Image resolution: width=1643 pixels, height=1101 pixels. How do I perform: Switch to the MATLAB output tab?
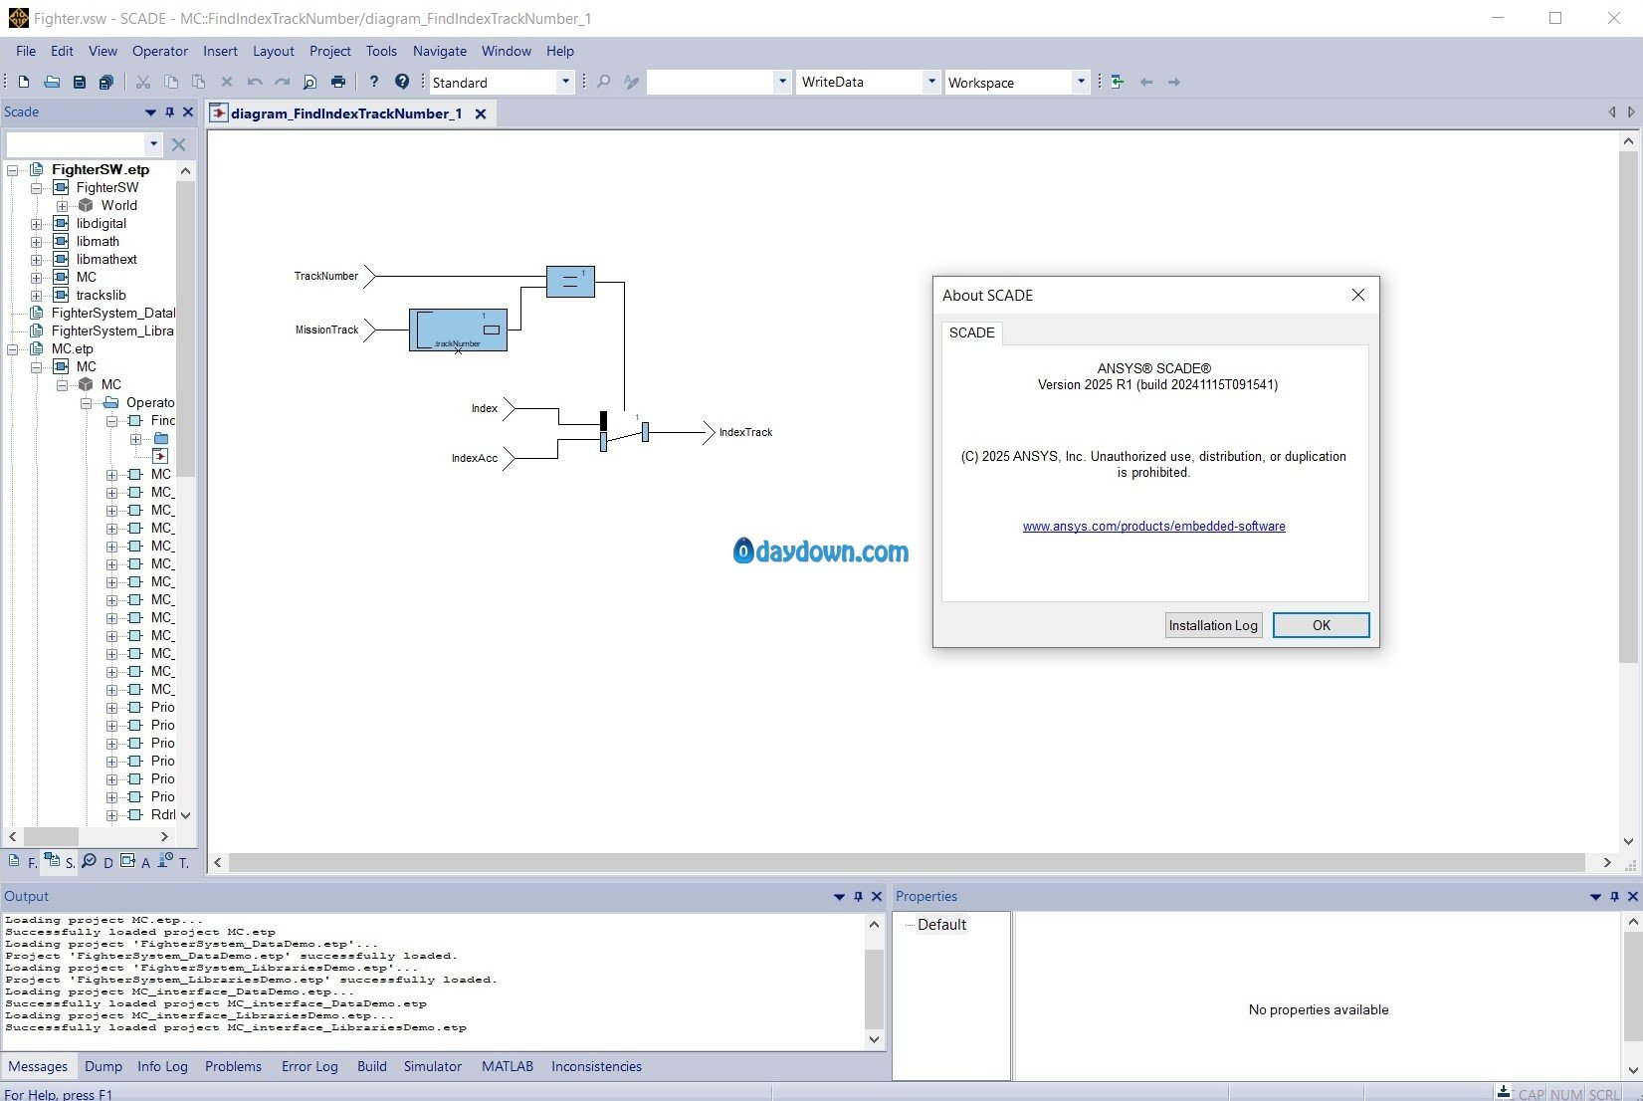click(508, 1066)
